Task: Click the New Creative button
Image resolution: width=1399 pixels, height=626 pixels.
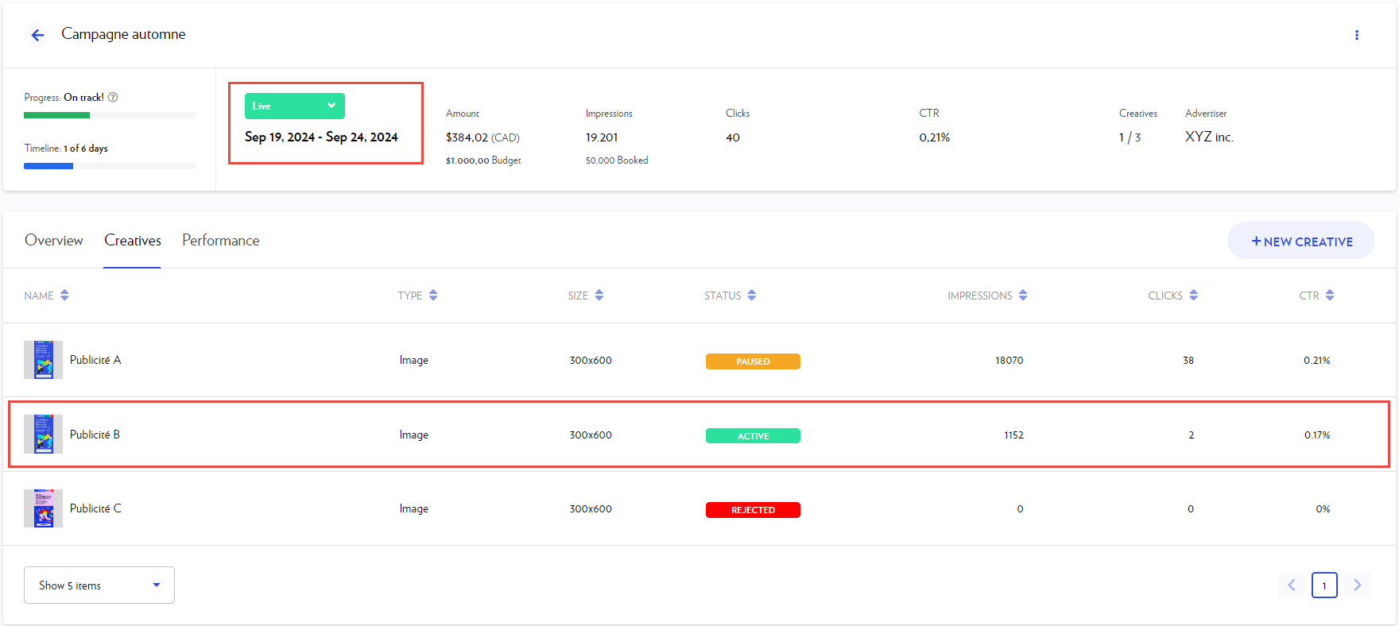Action: point(1301,242)
